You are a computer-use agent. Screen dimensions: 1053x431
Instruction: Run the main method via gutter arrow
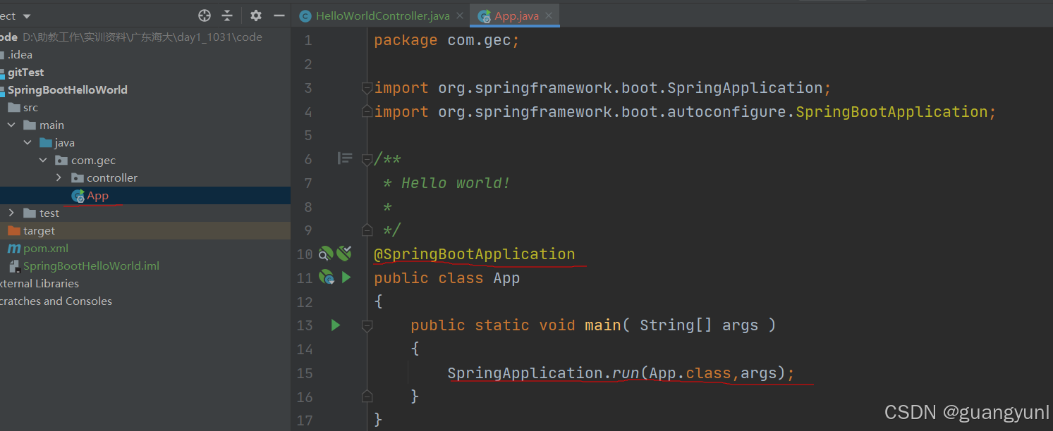click(336, 325)
